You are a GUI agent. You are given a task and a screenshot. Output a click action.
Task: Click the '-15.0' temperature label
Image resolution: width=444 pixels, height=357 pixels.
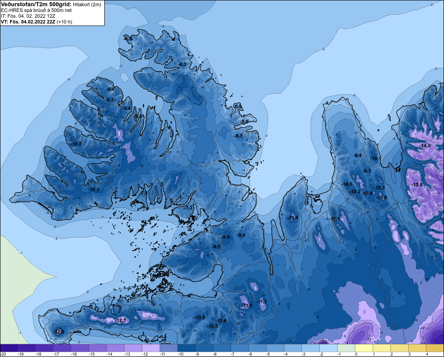[x=417, y=185]
